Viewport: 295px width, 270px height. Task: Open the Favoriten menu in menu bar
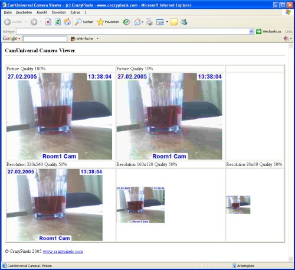(58, 12)
